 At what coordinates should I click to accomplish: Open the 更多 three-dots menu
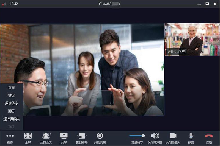[10, 136]
